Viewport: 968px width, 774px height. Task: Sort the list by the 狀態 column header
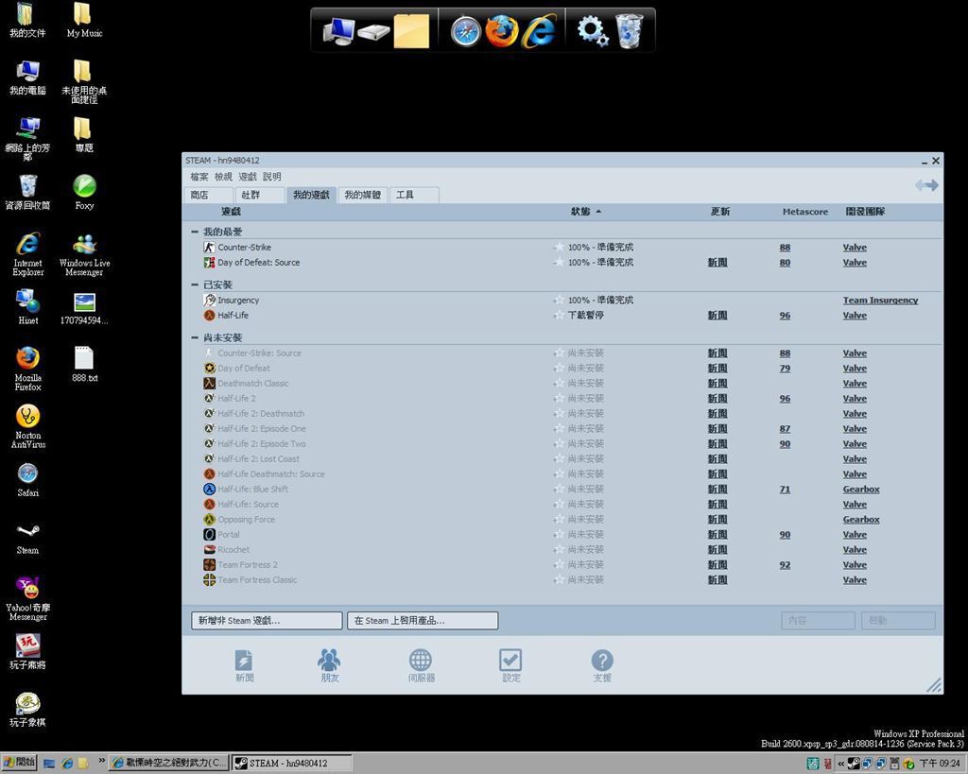[586, 212]
